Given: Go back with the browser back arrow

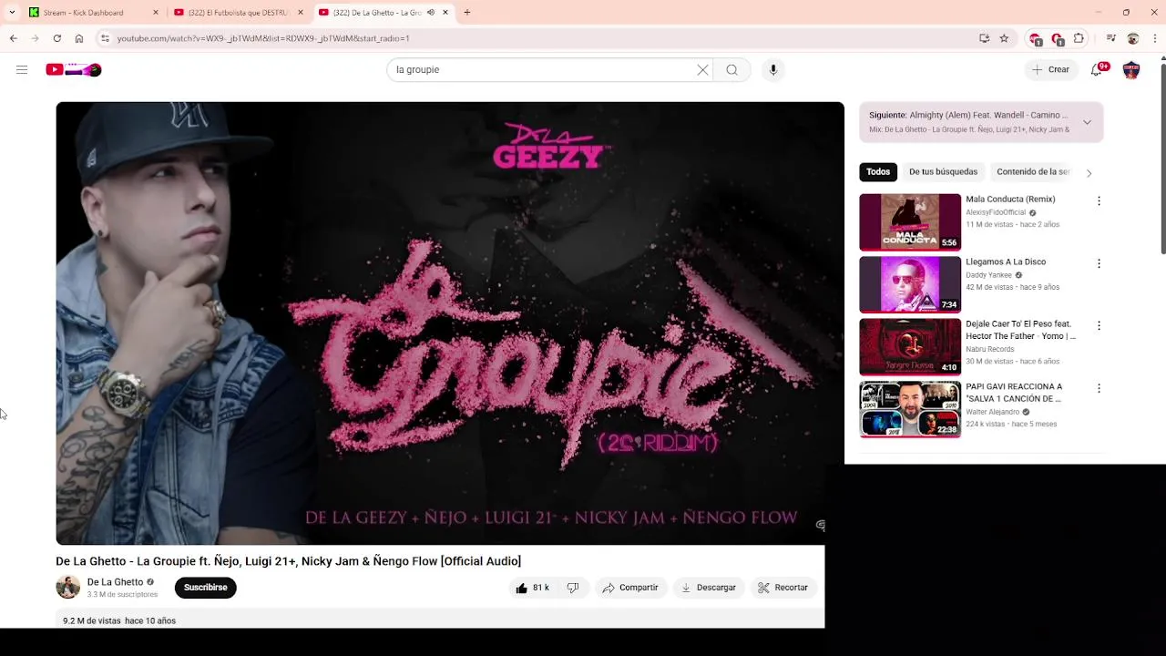Looking at the screenshot, I should pyautogui.click(x=13, y=38).
